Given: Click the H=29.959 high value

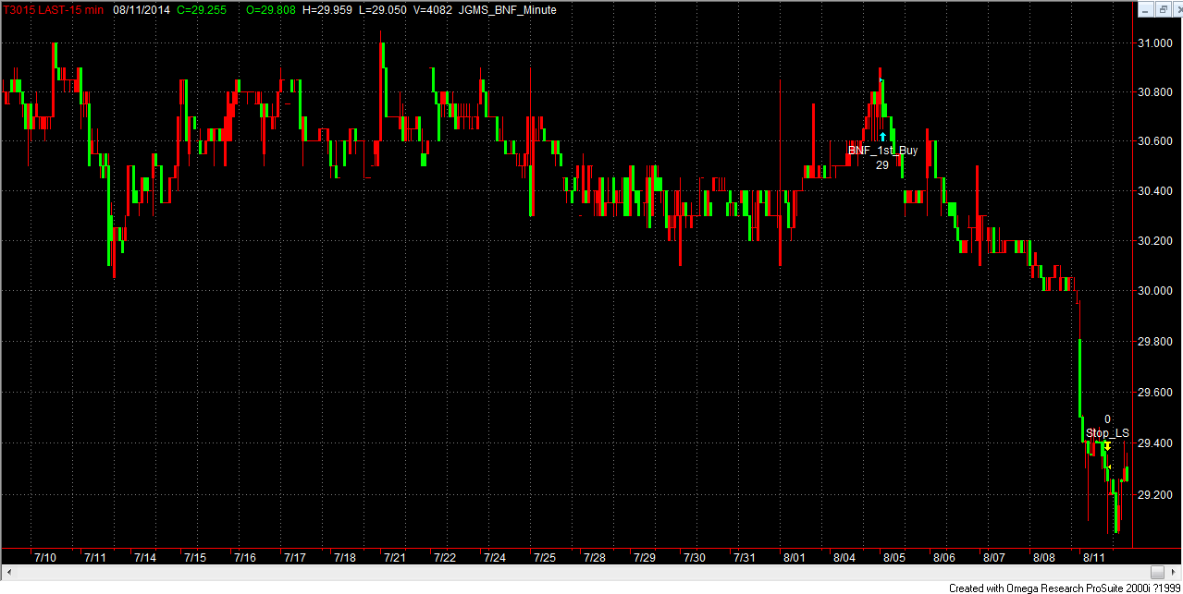Looking at the screenshot, I should [x=327, y=9].
